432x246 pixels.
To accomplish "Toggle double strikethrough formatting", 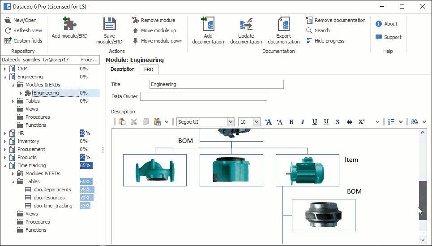I will click(x=349, y=121).
